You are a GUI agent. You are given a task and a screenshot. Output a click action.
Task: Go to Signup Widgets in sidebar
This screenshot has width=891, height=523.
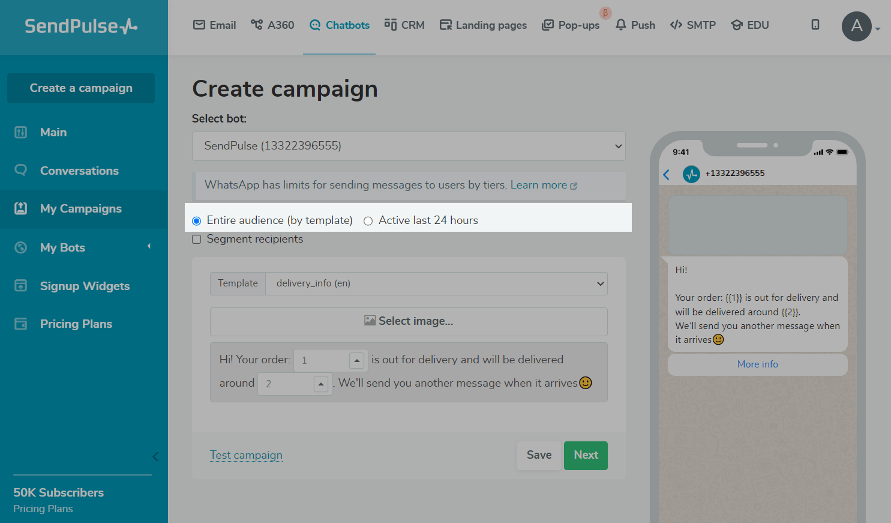click(84, 286)
